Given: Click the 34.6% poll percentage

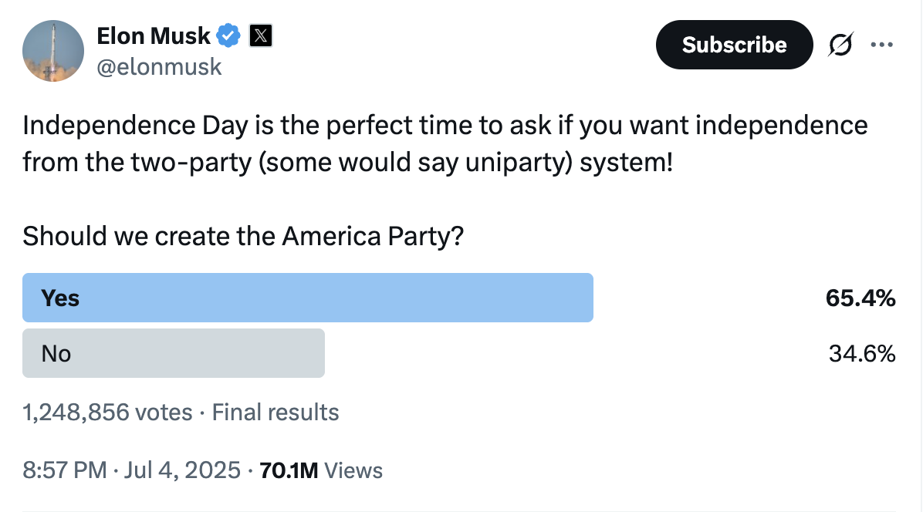Looking at the screenshot, I should (862, 354).
